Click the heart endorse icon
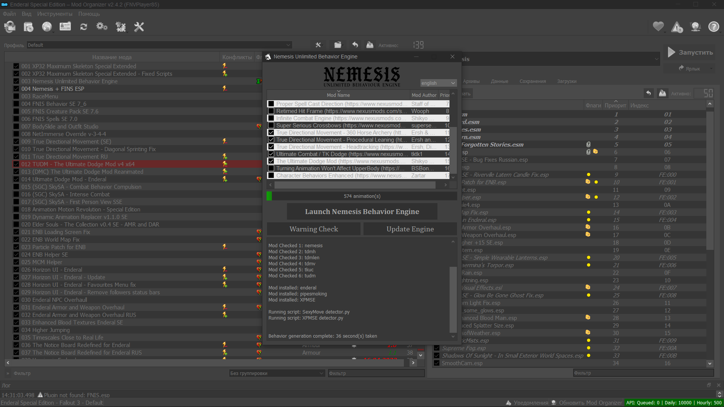The image size is (724, 407). pos(658,27)
